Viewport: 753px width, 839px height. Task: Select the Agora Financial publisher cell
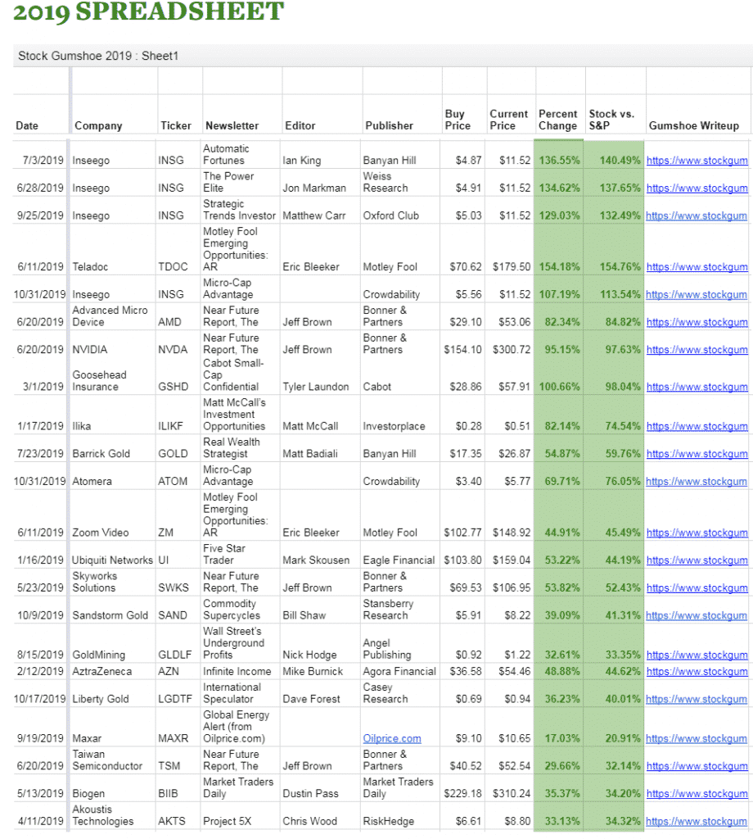(399, 671)
